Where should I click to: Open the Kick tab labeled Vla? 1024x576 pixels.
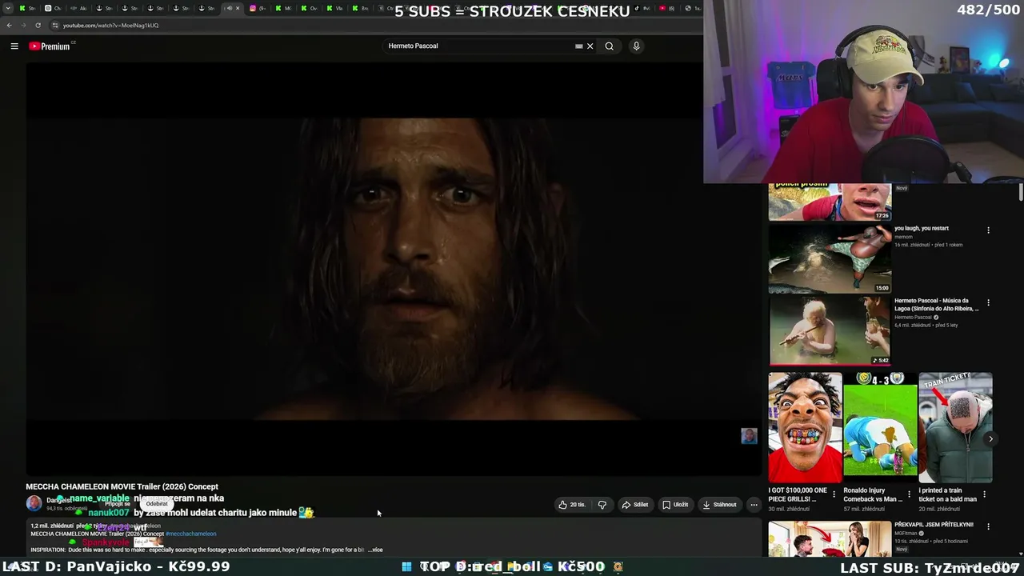334,8
